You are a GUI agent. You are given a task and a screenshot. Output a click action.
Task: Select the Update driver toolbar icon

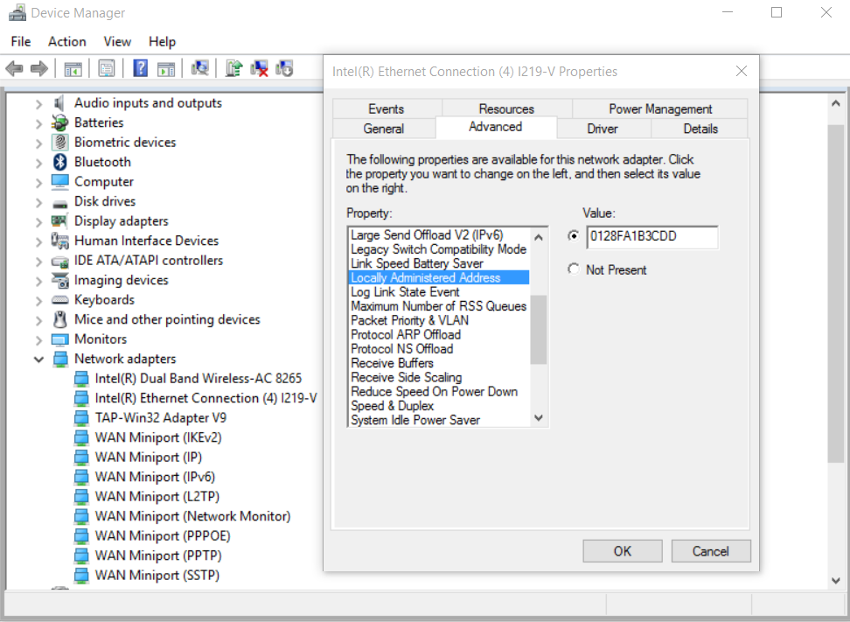pyautogui.click(x=233, y=67)
